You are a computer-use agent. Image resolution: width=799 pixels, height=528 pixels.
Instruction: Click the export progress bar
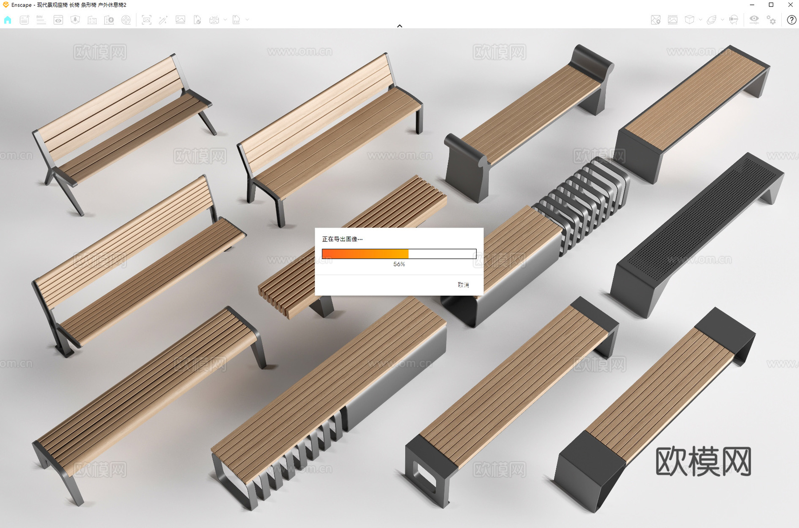pos(399,254)
